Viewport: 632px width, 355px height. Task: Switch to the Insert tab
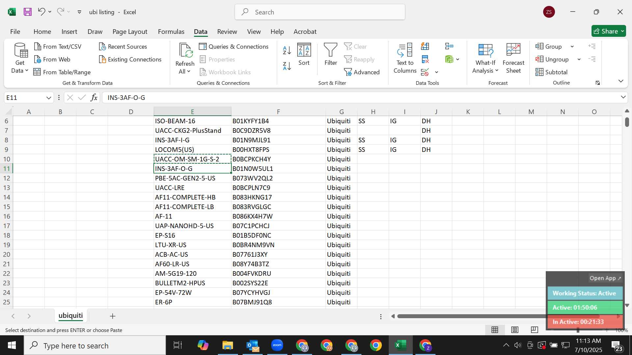[x=69, y=32]
